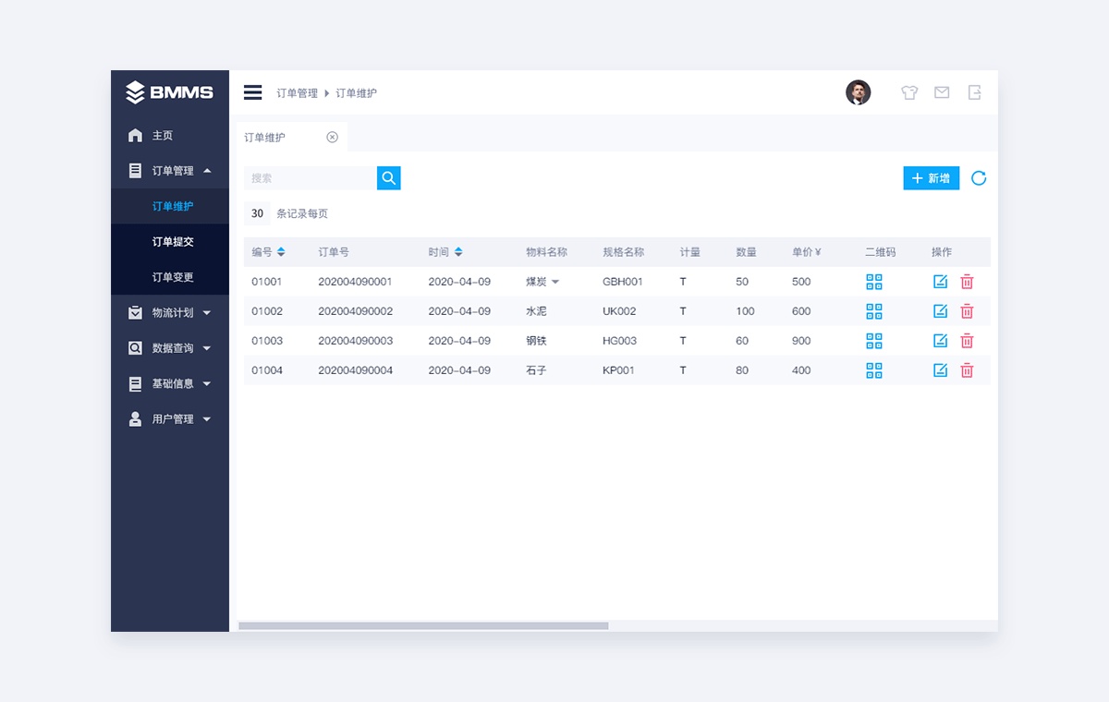Open the 煤炭 material dropdown arrow

coord(555,282)
